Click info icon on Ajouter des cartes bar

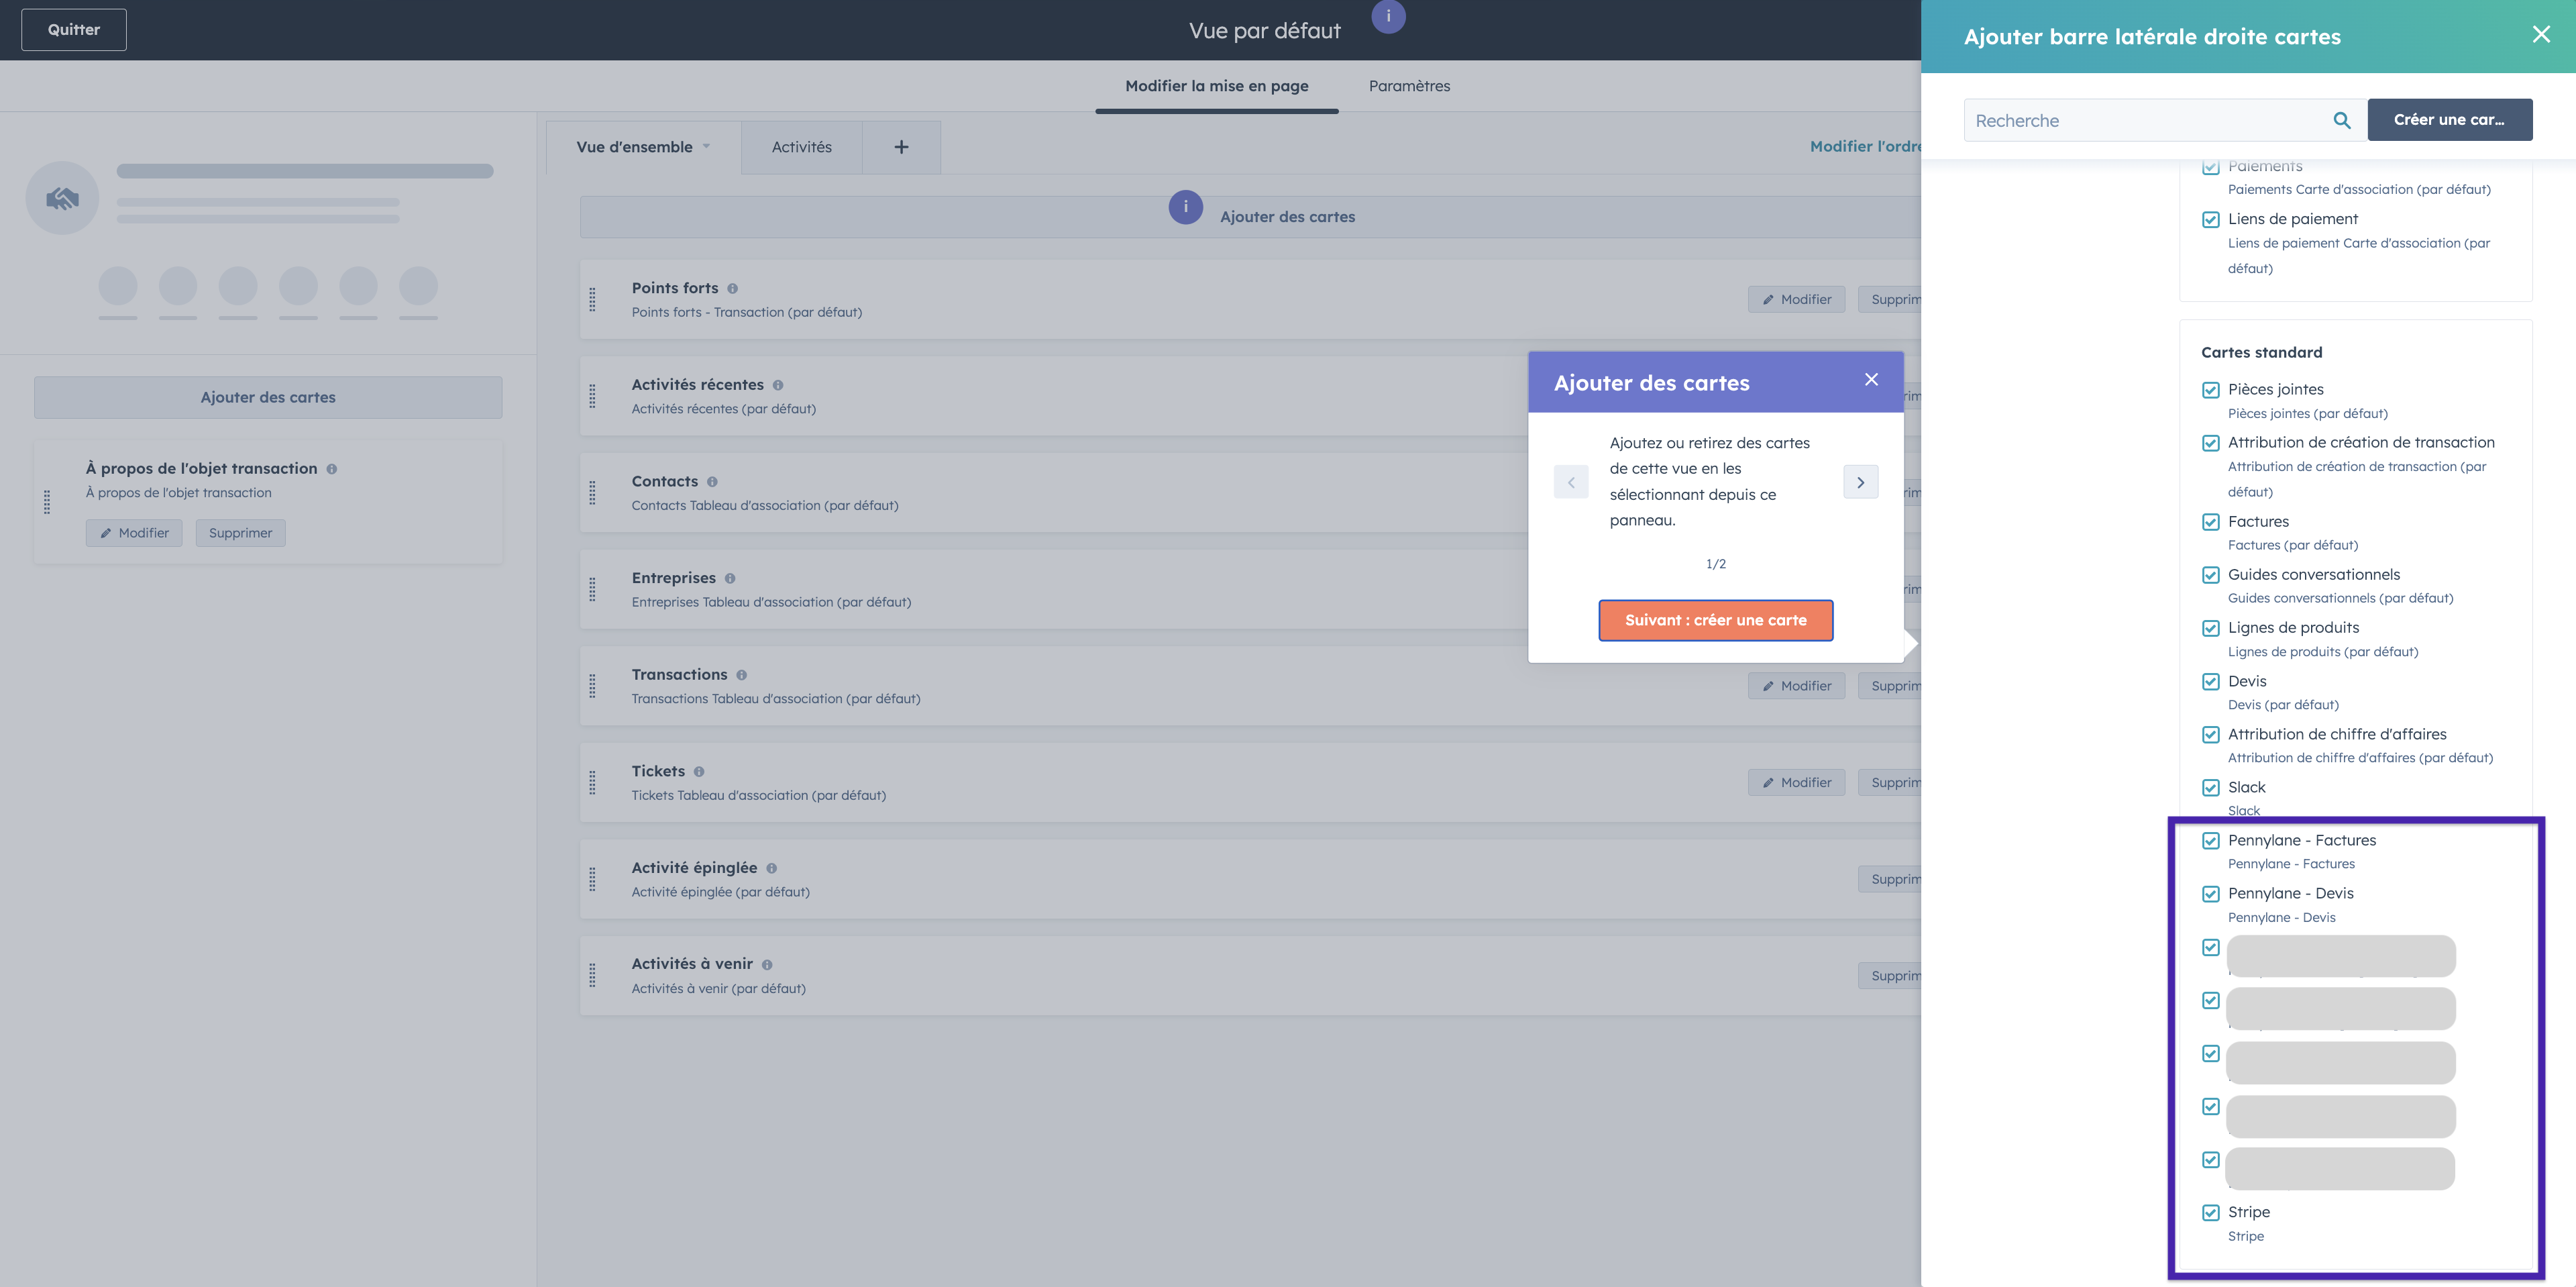tap(1185, 207)
